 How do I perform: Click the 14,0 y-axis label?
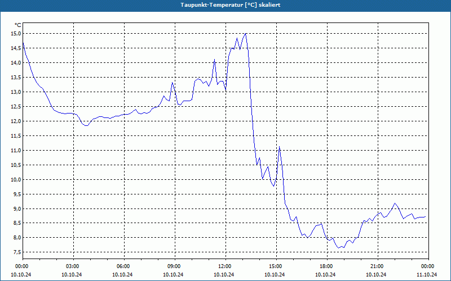(16, 63)
